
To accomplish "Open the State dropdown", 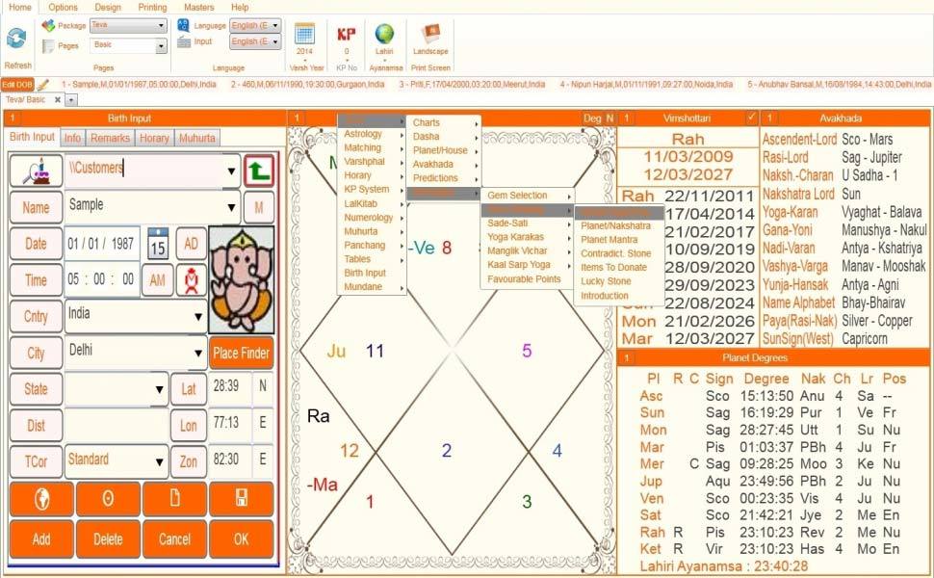I will pos(159,389).
